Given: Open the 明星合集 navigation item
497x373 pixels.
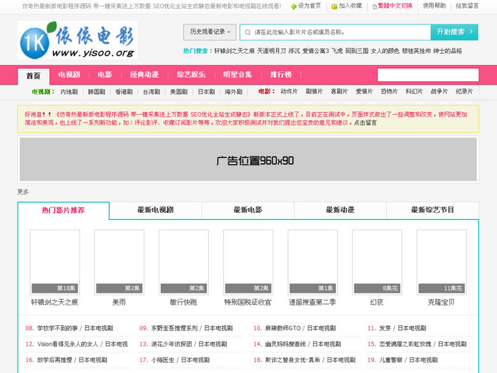Looking at the screenshot, I should click(x=238, y=75).
